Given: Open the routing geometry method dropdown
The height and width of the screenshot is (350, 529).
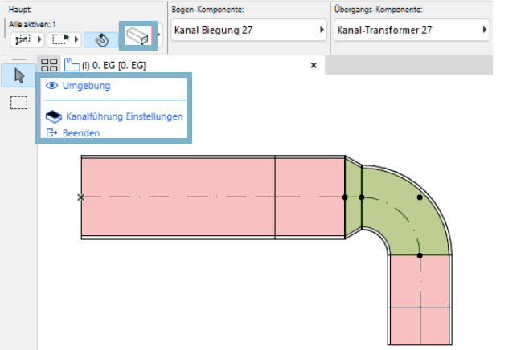Looking at the screenshot, I should pos(27,39).
